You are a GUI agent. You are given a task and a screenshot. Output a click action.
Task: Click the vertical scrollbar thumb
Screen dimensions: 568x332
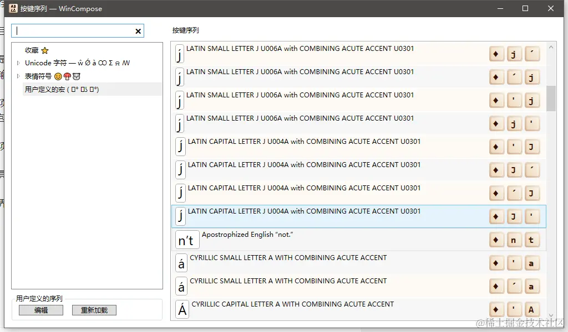(551, 98)
